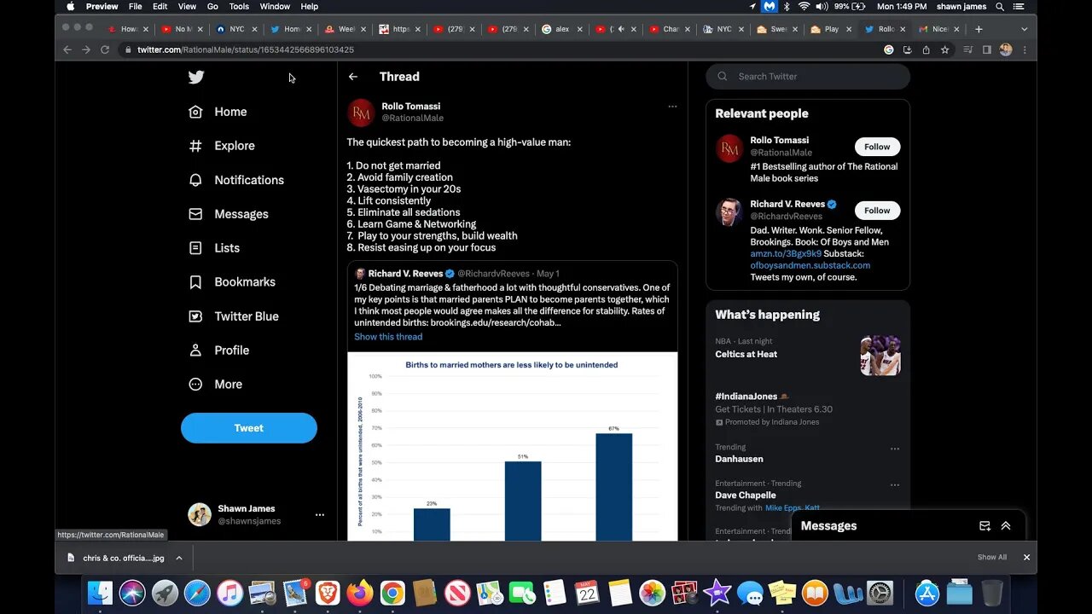Click Chrome's browser back arrow
This screenshot has height=614, width=1092.
pyautogui.click(x=67, y=50)
